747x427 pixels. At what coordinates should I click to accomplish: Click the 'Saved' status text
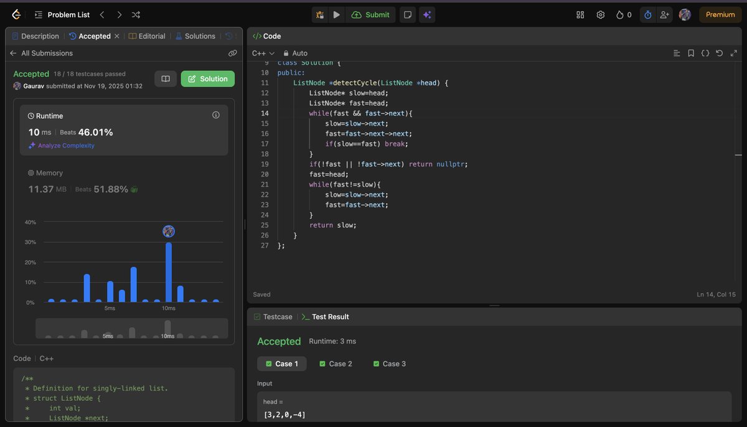261,294
